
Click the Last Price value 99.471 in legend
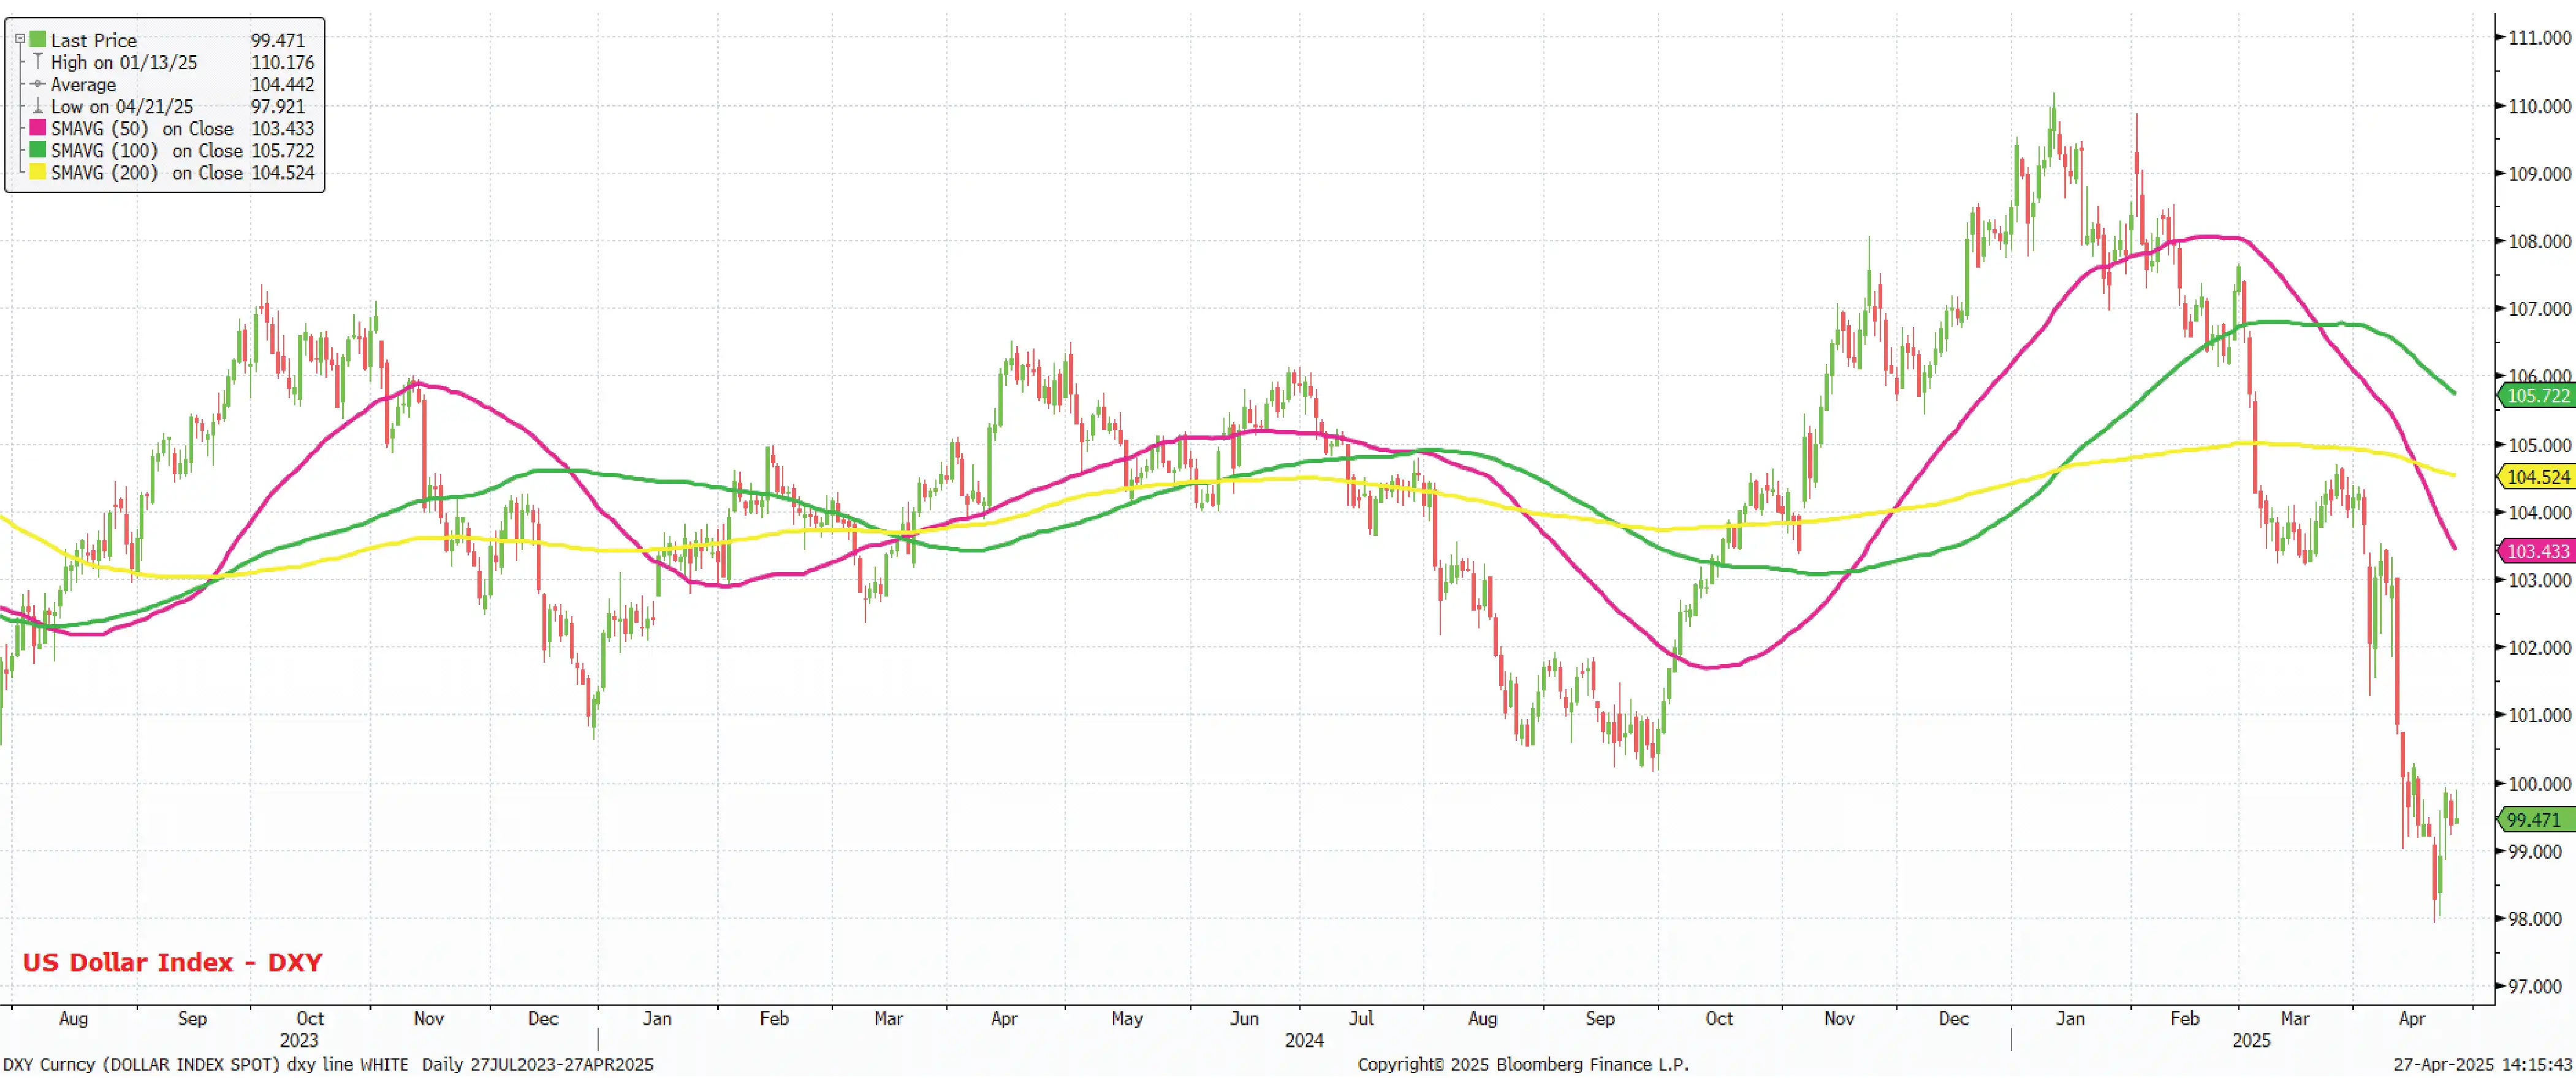pos(278,40)
